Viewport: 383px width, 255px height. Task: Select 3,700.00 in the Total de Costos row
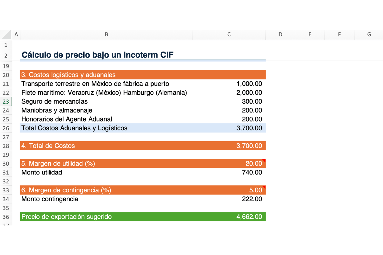click(x=229, y=146)
